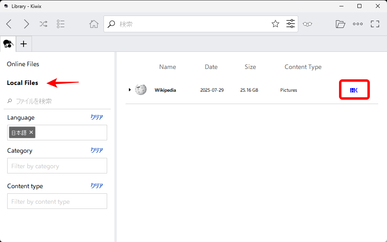Show the table of contents list icon
This screenshot has width=387, height=242.
click(x=61, y=24)
